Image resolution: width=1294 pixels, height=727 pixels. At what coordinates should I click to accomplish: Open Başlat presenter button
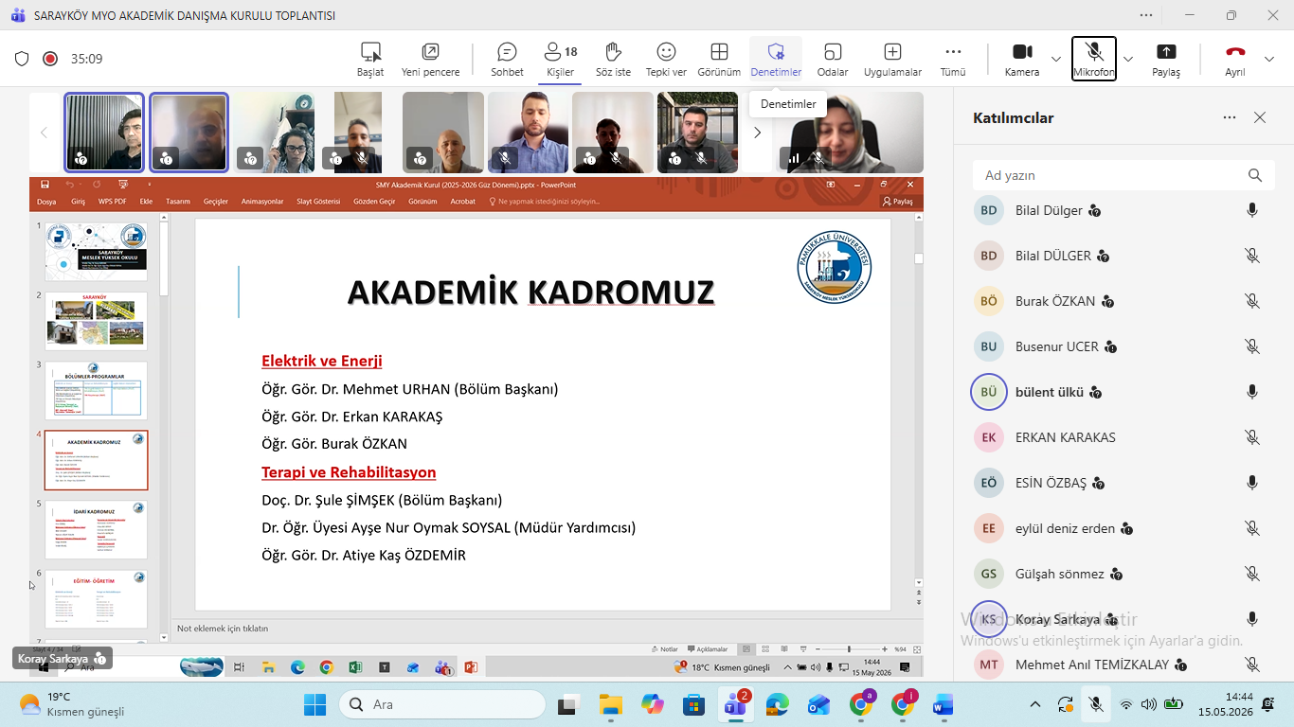pyautogui.click(x=370, y=59)
